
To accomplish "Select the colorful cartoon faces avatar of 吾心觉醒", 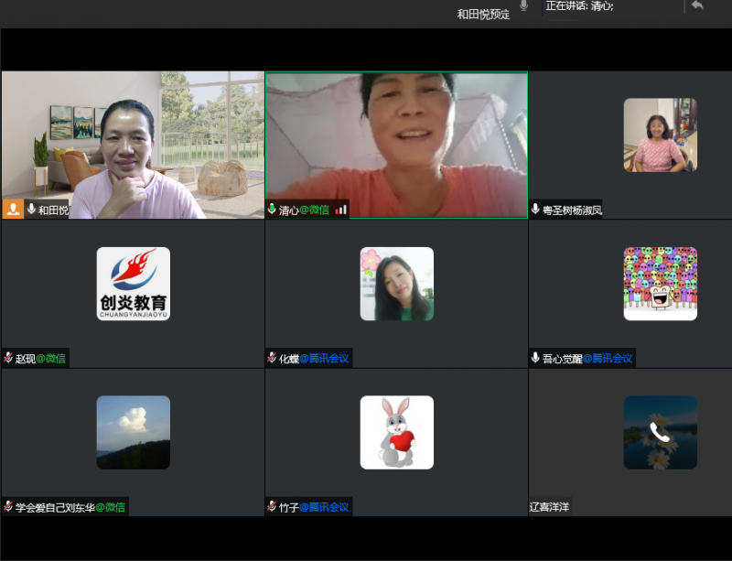I will (x=660, y=284).
